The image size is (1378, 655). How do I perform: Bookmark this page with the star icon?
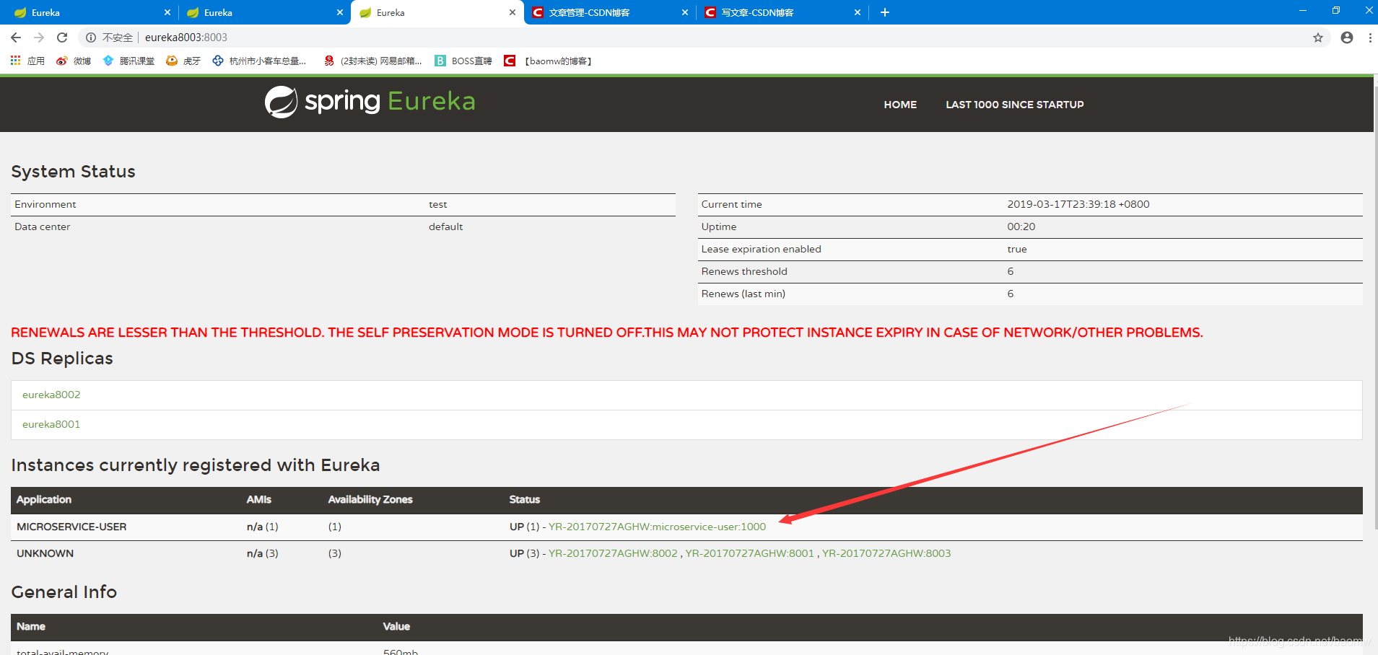pyautogui.click(x=1318, y=38)
